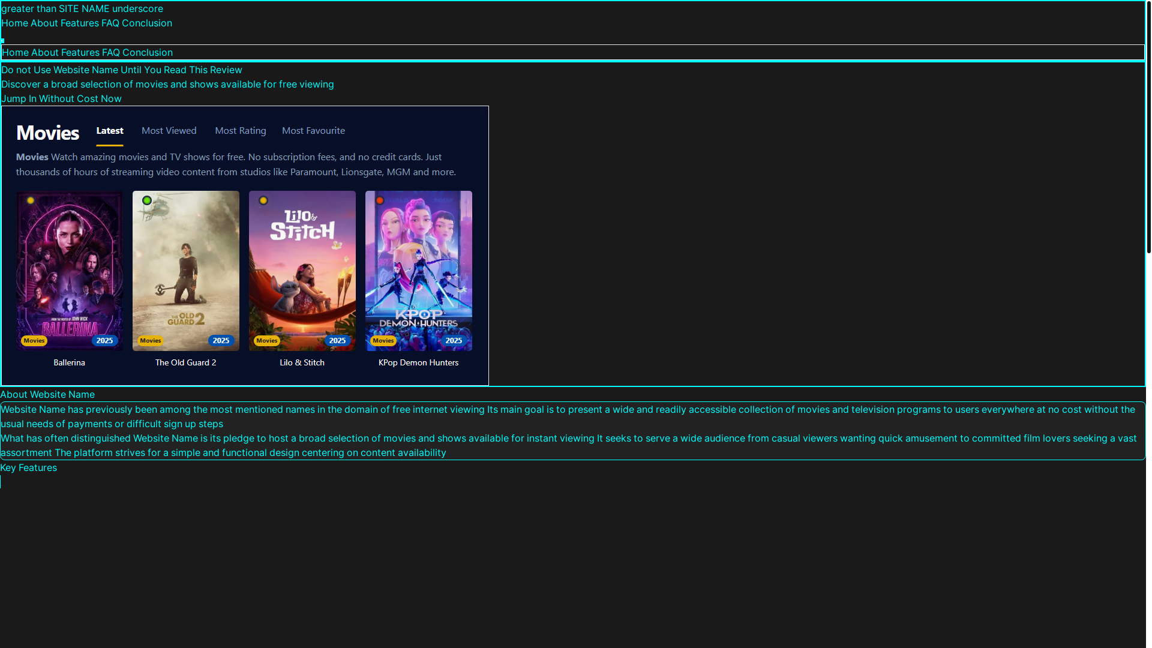
Task: Switch to the Most Favourite tab
Action: [x=313, y=131]
